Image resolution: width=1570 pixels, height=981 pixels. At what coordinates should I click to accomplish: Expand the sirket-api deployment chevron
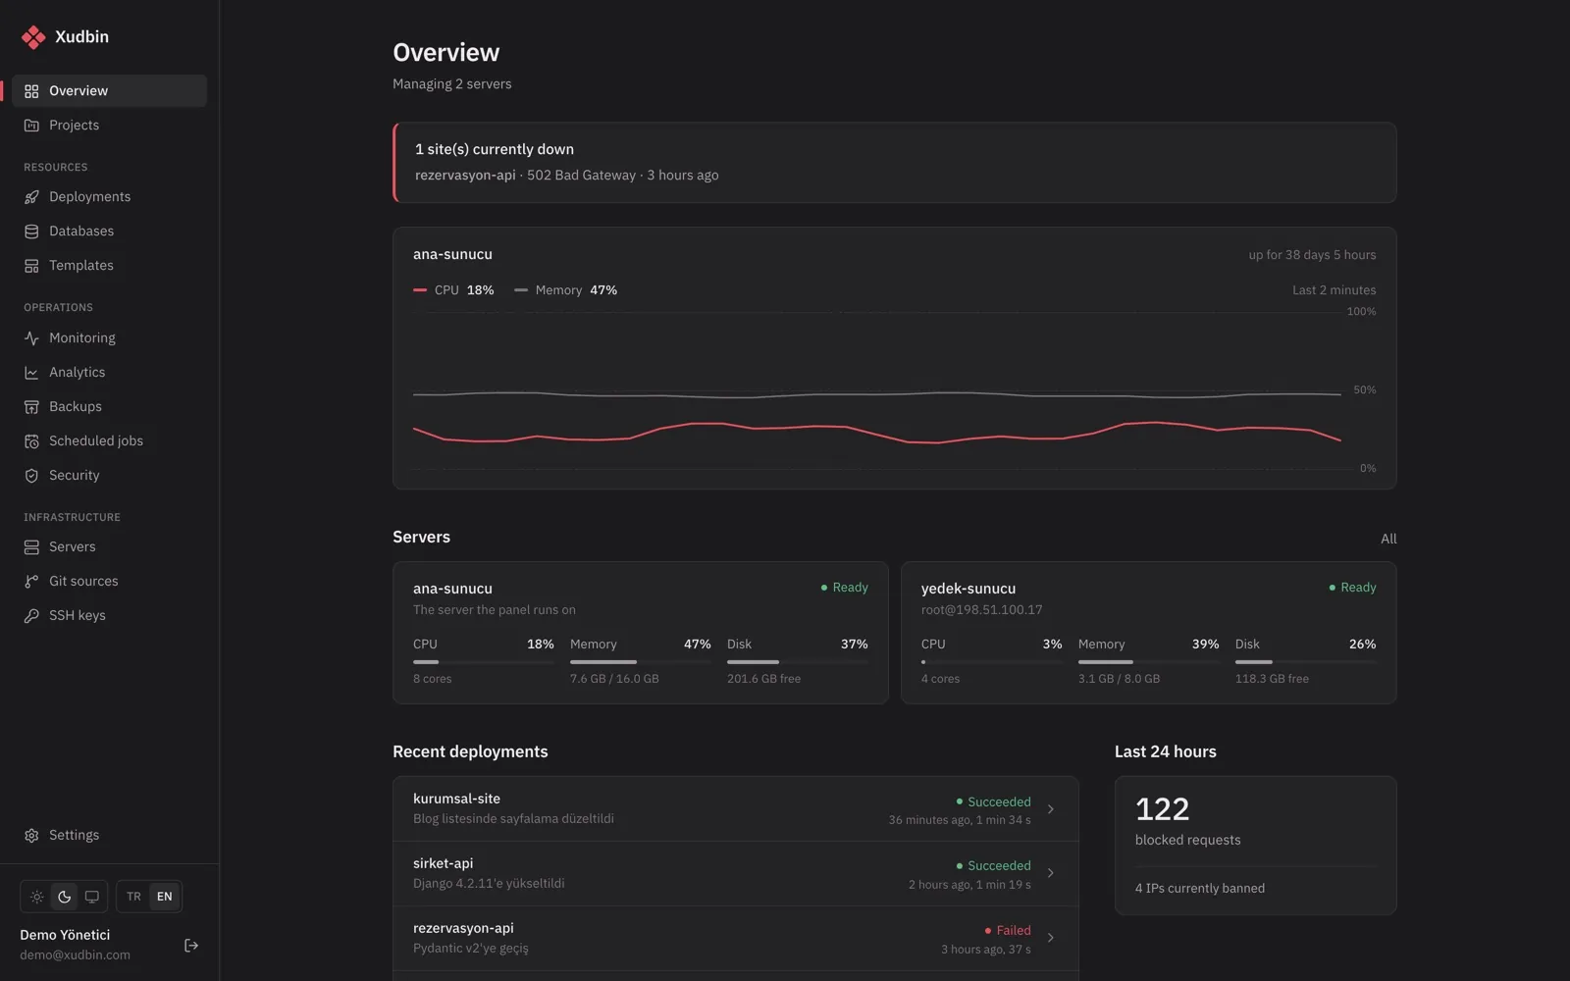click(1051, 873)
